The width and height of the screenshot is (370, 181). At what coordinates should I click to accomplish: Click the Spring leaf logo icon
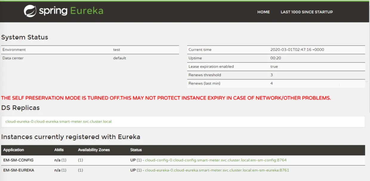coord(30,11)
